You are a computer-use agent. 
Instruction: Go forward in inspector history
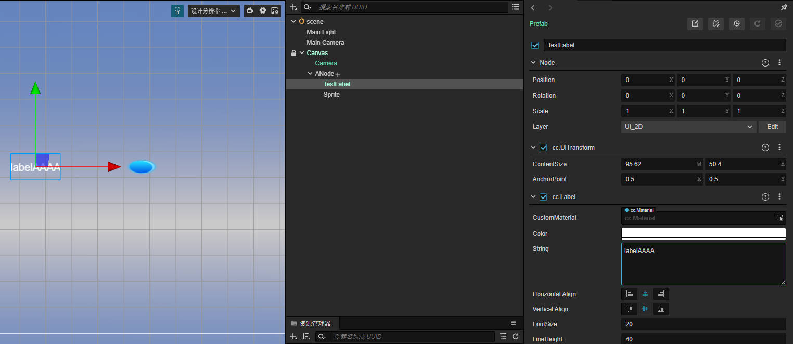point(551,8)
